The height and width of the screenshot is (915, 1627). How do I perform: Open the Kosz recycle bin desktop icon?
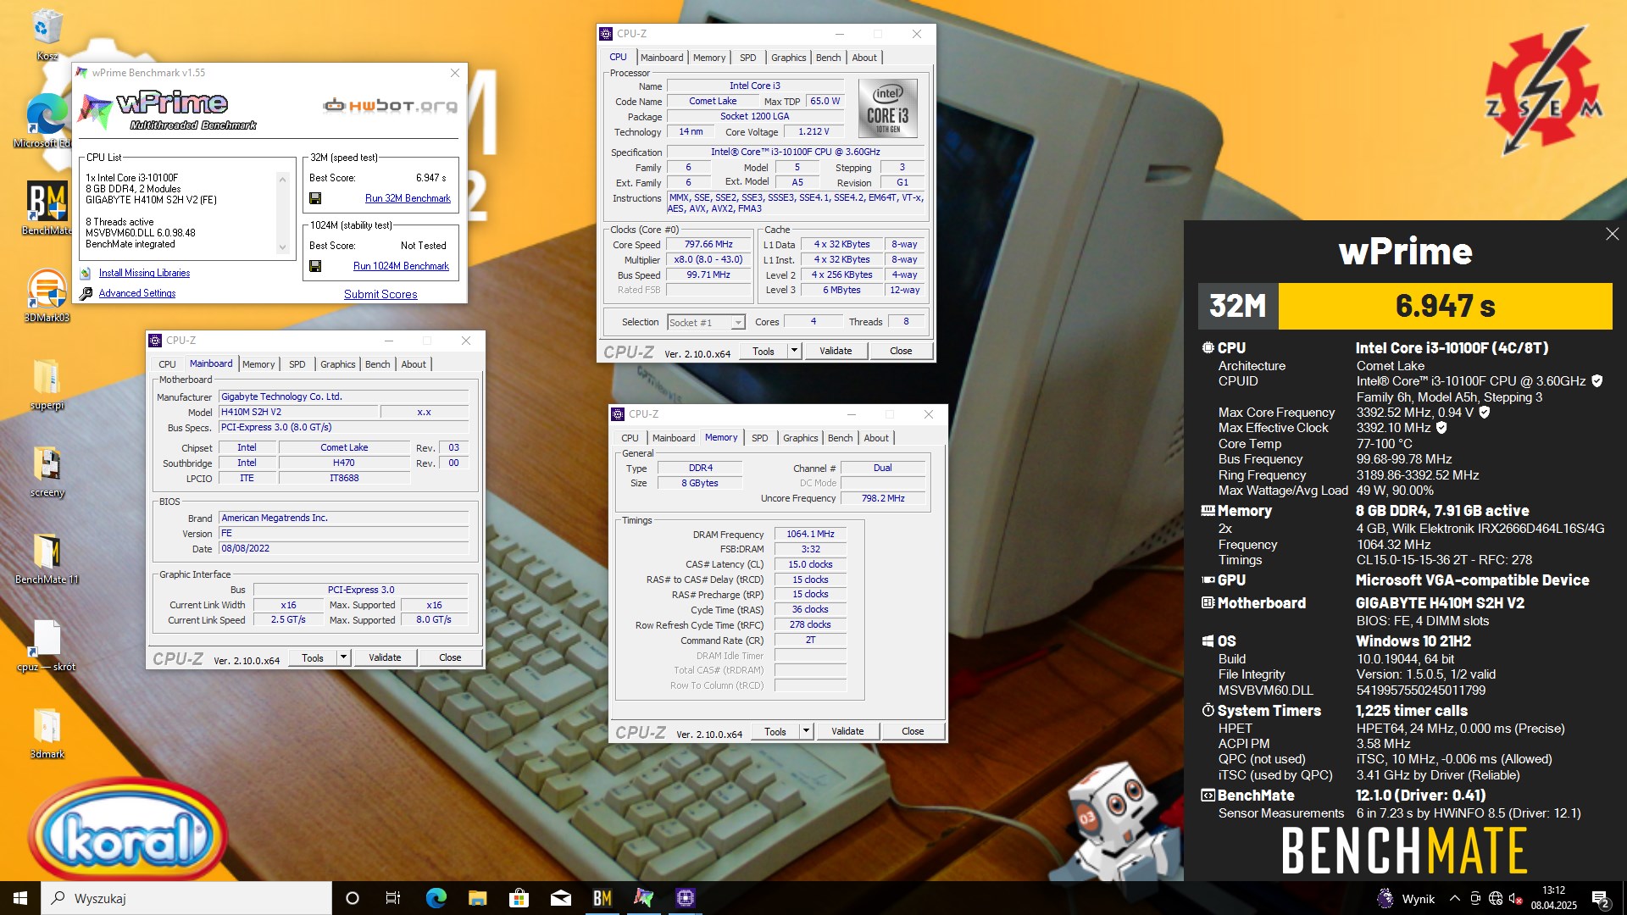[x=47, y=34]
